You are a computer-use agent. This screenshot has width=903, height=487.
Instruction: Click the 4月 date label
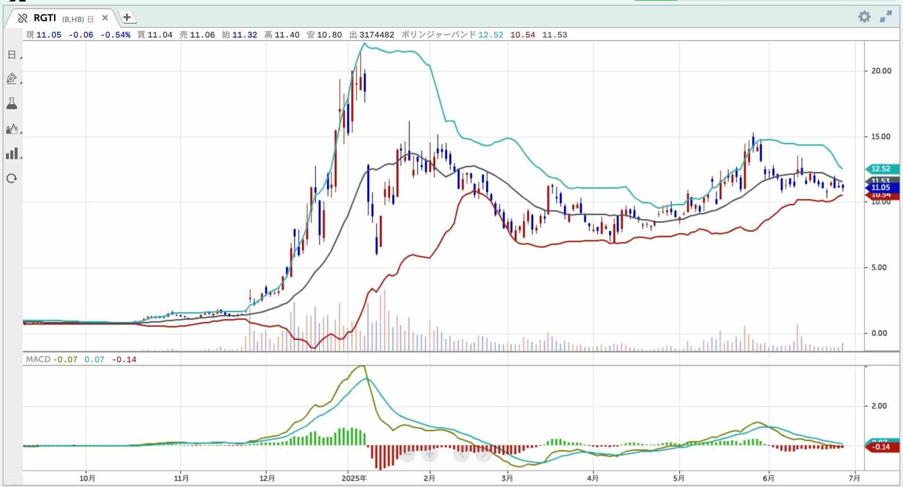[x=593, y=477]
